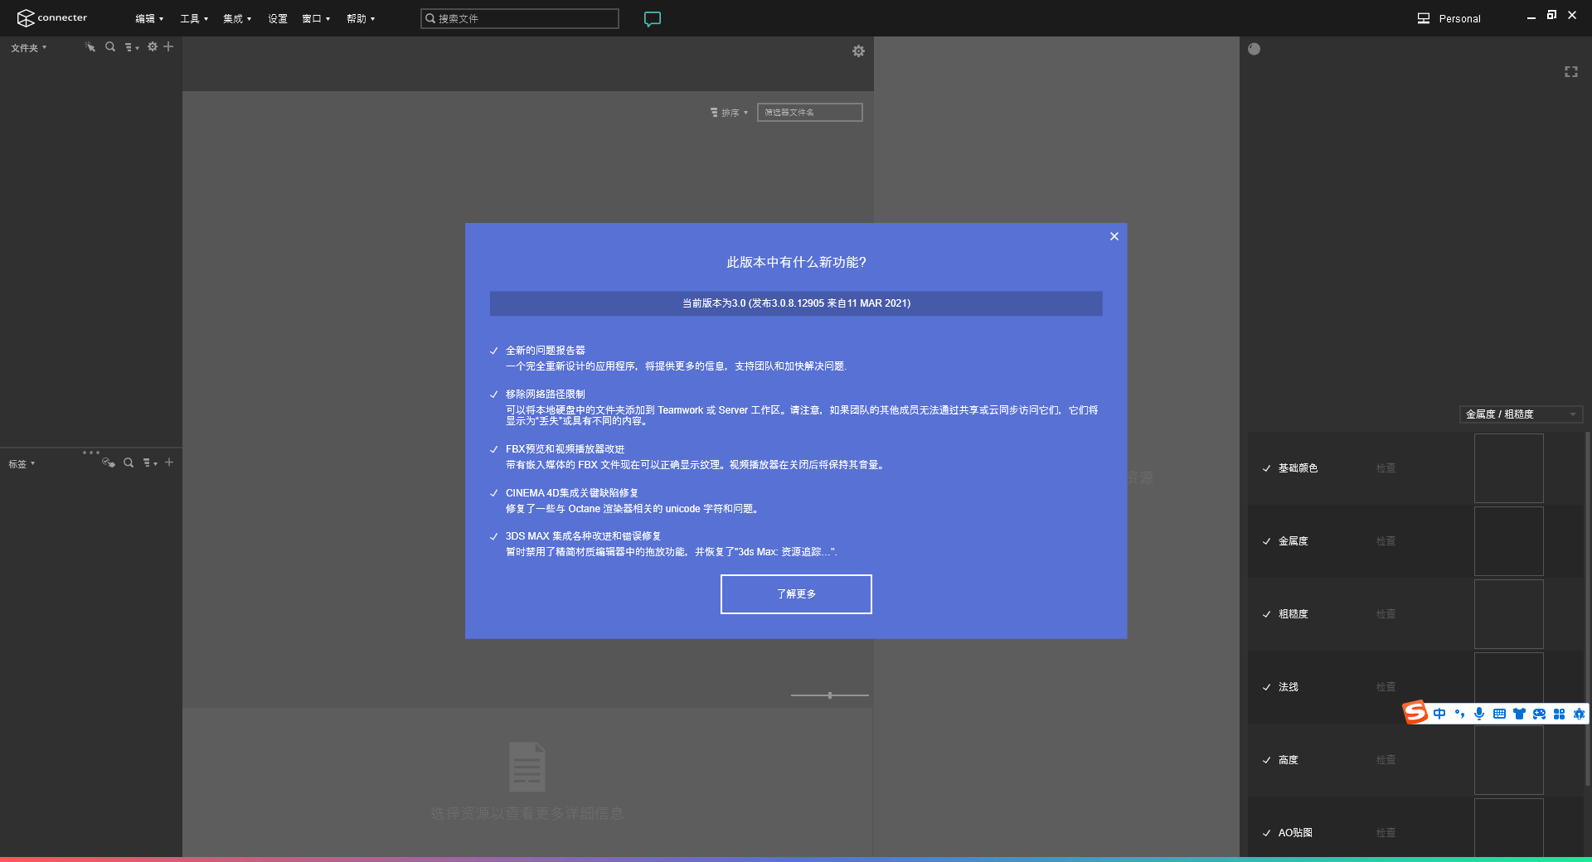
Task: Adjust the thumbnail size slider
Action: [x=829, y=695]
